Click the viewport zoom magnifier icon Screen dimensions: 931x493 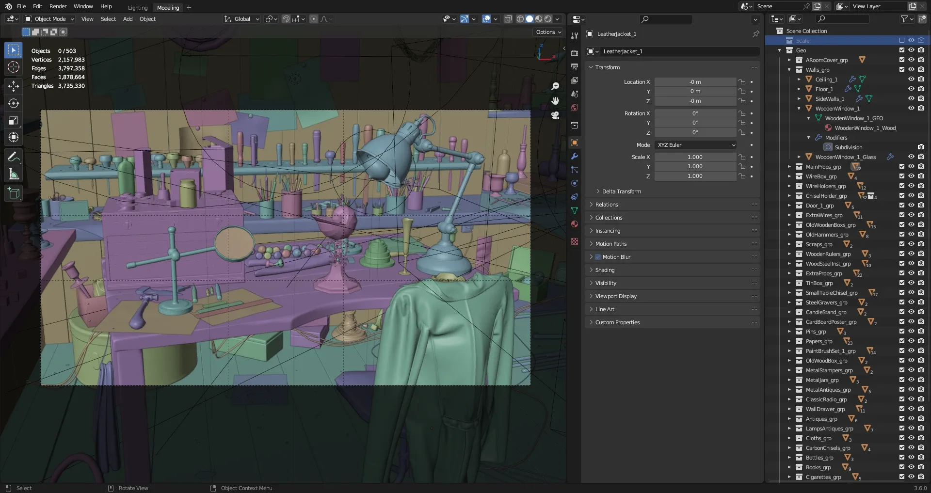555,86
